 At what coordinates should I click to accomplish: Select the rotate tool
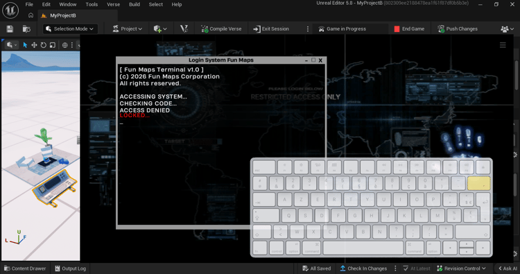[x=44, y=45]
